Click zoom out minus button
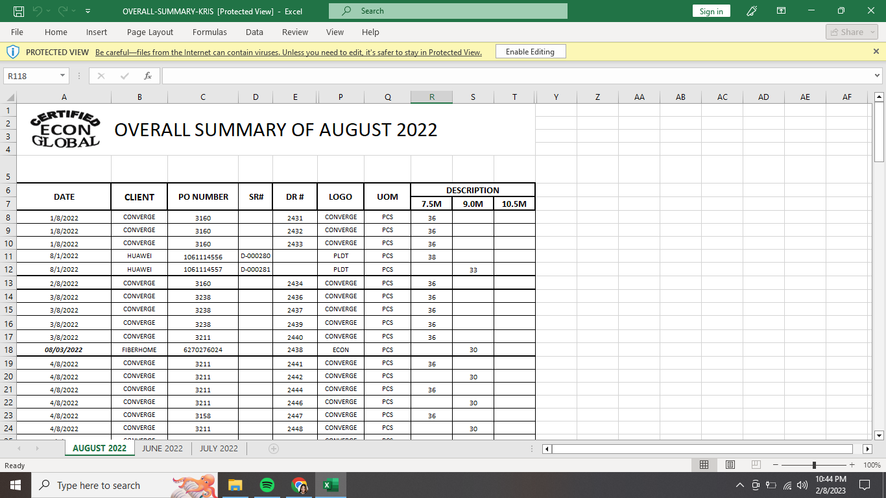This screenshot has height=498, width=886. pos(776,465)
